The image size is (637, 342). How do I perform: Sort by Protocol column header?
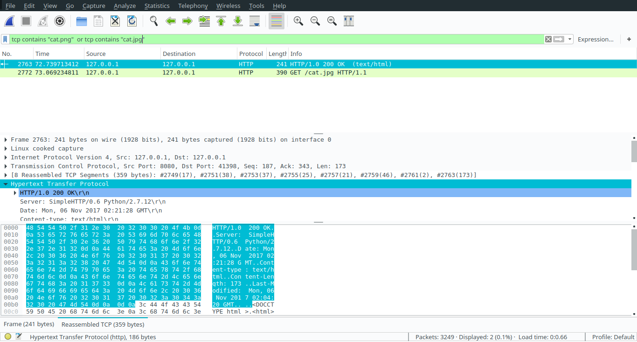(x=251, y=54)
